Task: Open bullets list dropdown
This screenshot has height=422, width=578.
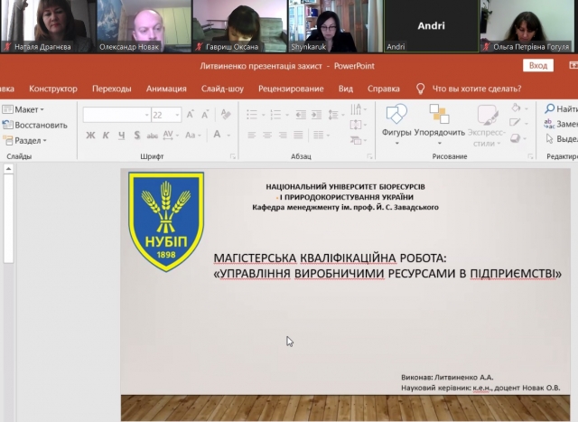Action: (263, 115)
